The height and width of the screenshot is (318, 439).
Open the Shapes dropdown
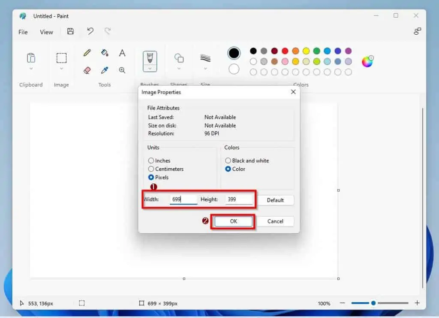(x=179, y=68)
